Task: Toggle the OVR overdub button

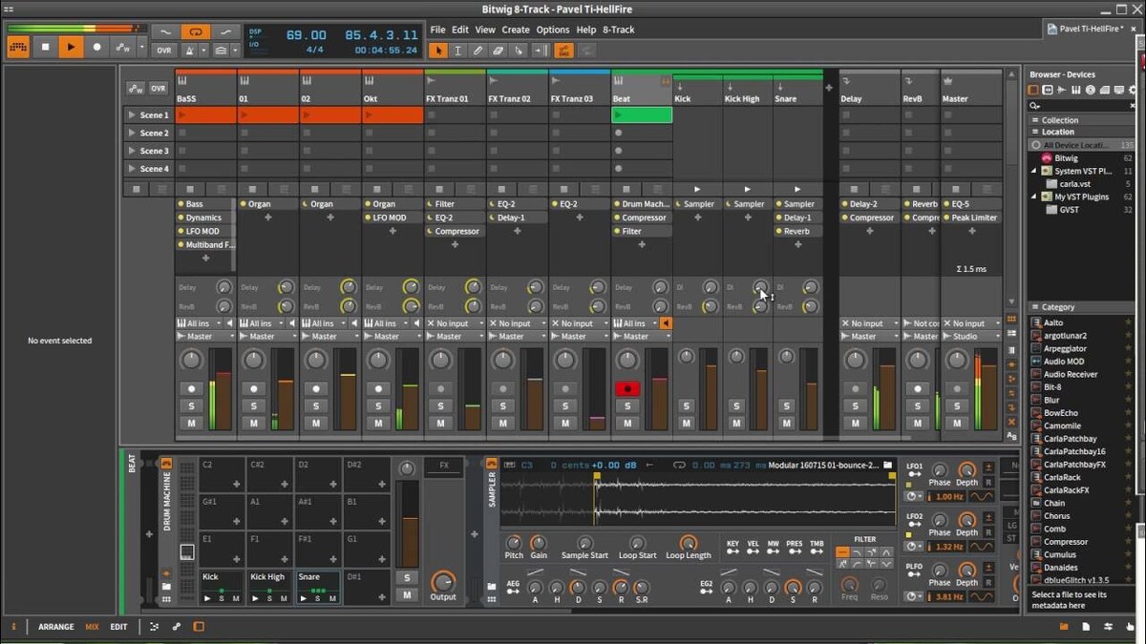Action: [164, 51]
